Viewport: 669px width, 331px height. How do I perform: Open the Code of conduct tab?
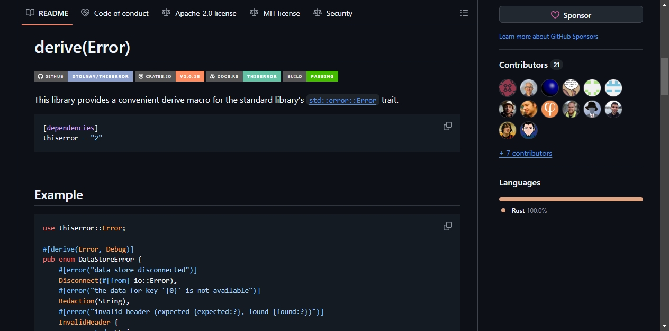click(x=115, y=13)
